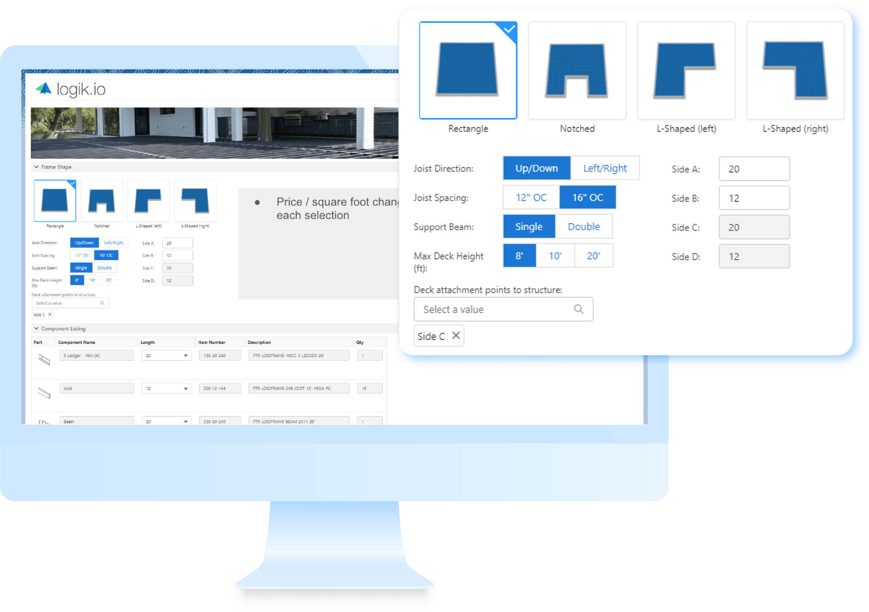Open the large 'Select a value' attachment dropdown
Viewport: 869px width, 612px height.
pos(503,309)
